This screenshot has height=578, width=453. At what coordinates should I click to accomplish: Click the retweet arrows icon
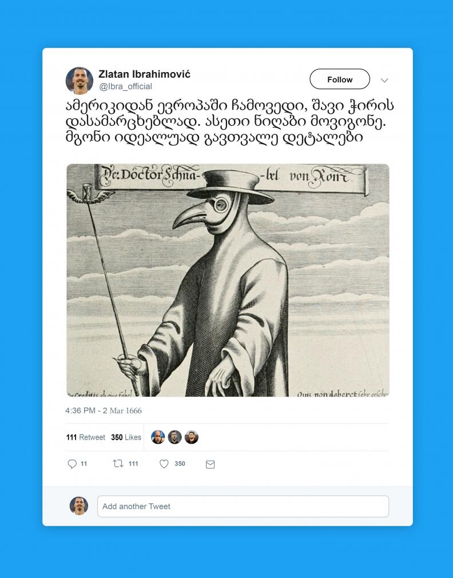click(x=118, y=463)
